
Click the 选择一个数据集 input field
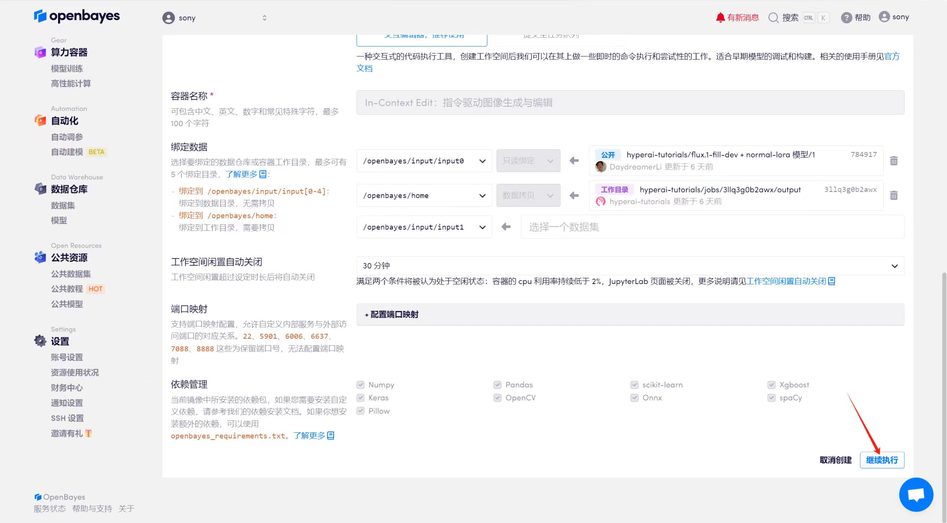point(712,227)
